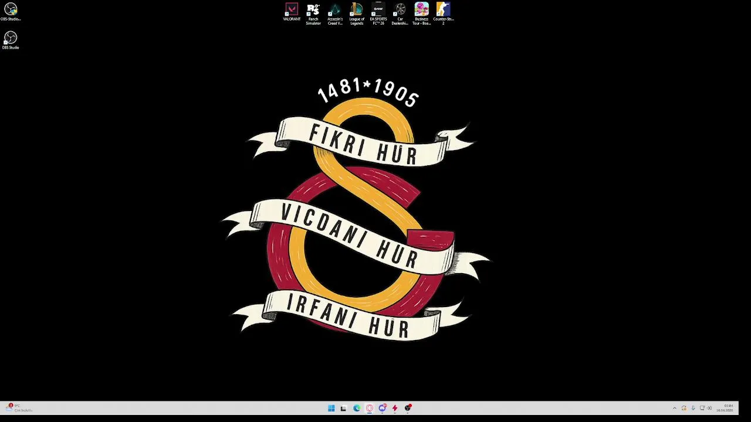Show hidden system tray icons
Viewport: 751px width, 422px height.
coord(674,408)
